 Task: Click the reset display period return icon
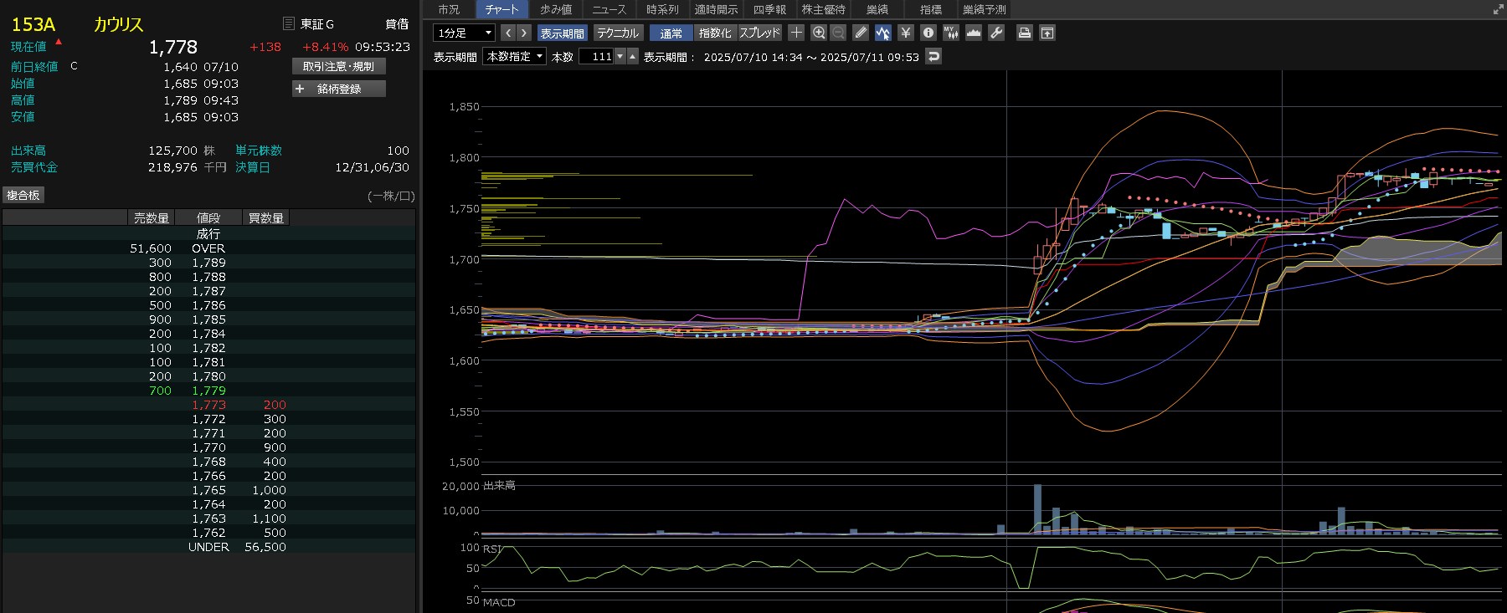934,56
